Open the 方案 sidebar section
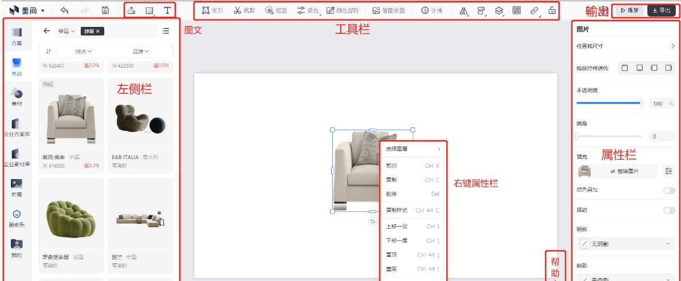The image size is (681, 281). (17, 37)
